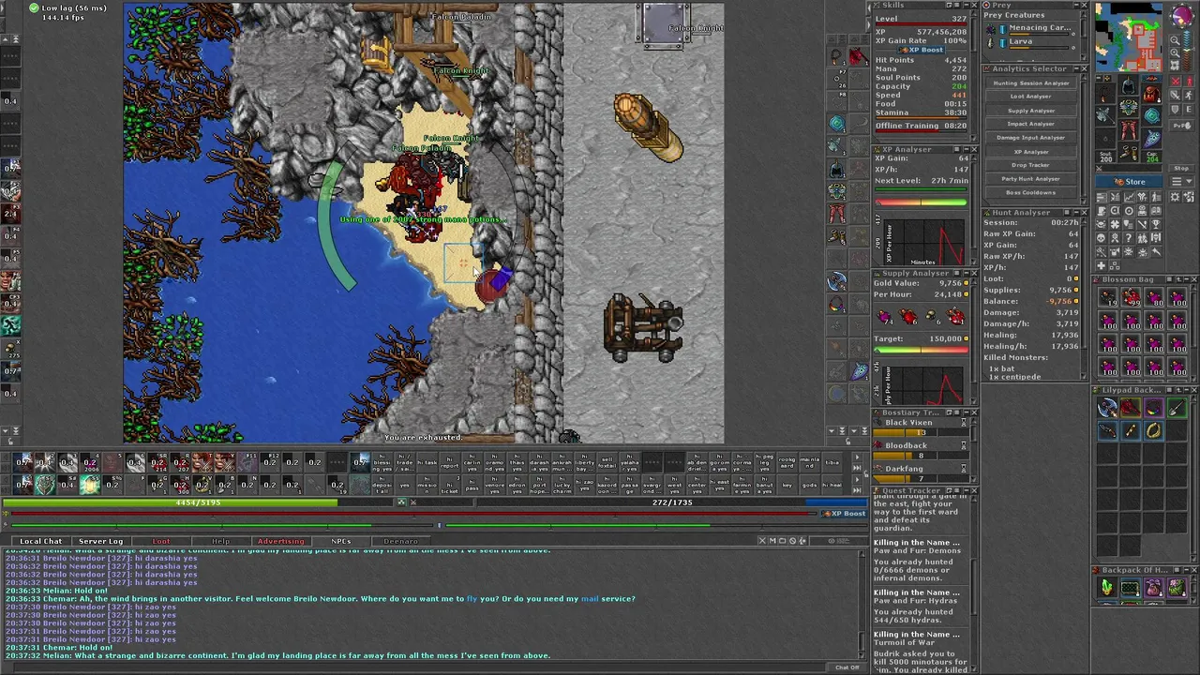The image size is (1200, 675).
Task: Toggle the running figure chase mode
Action: (x=1189, y=95)
